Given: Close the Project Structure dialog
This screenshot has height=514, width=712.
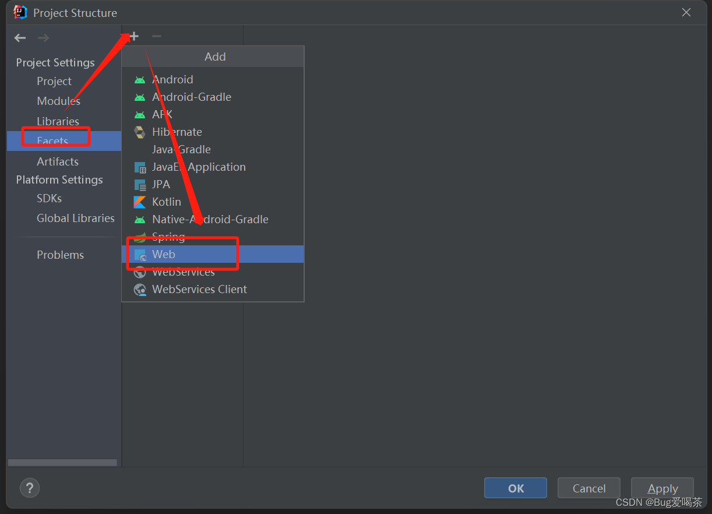Looking at the screenshot, I should (686, 12).
